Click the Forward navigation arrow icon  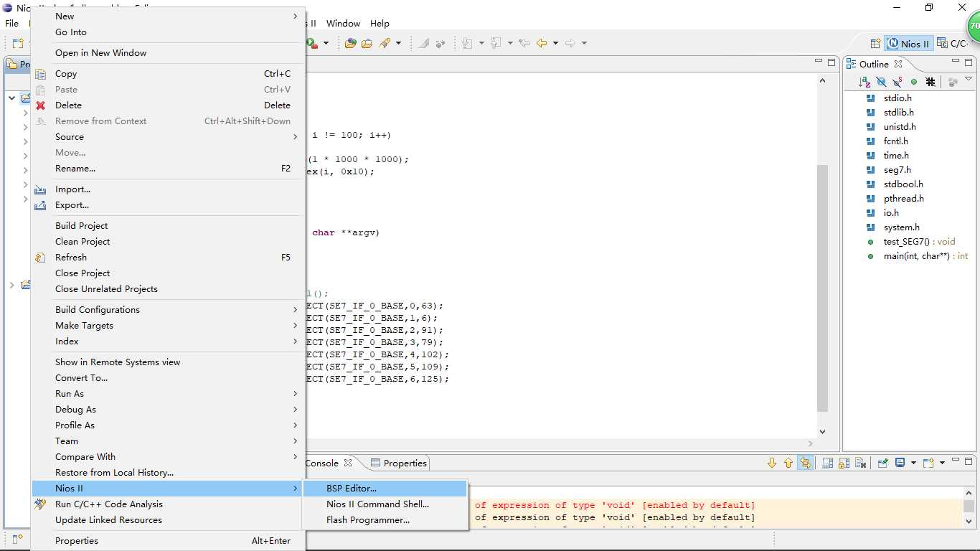point(570,43)
